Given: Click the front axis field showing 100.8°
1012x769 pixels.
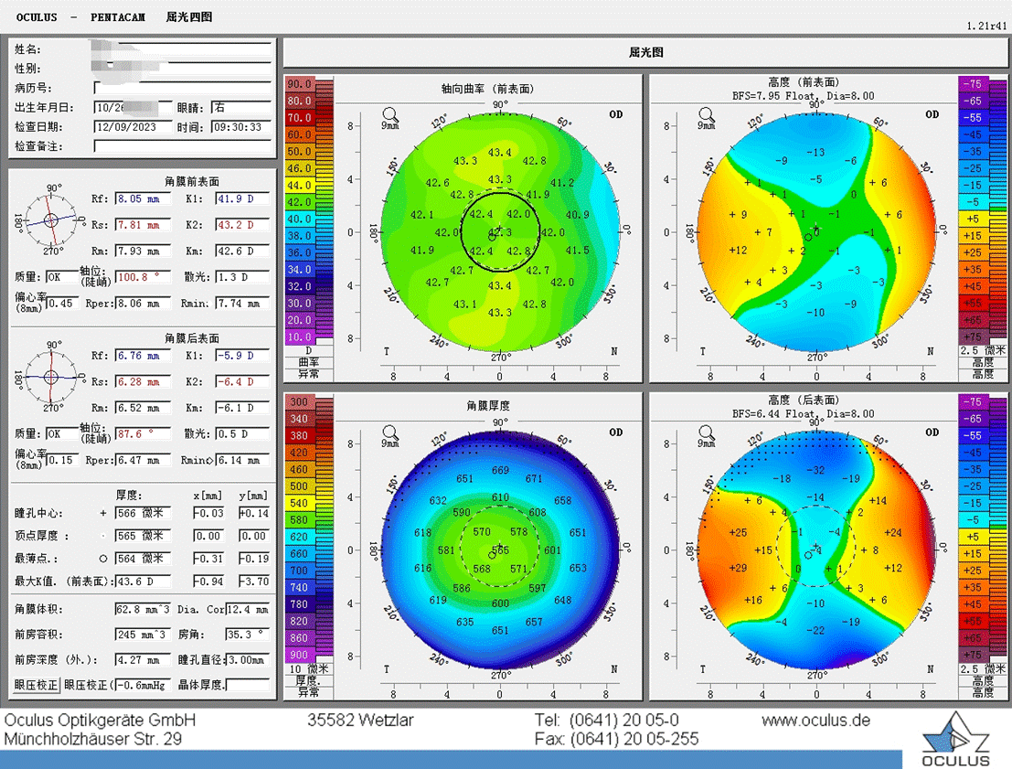Looking at the screenshot, I should (x=144, y=277).
